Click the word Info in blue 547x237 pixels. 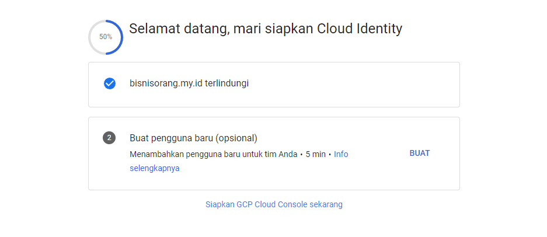[x=341, y=154]
